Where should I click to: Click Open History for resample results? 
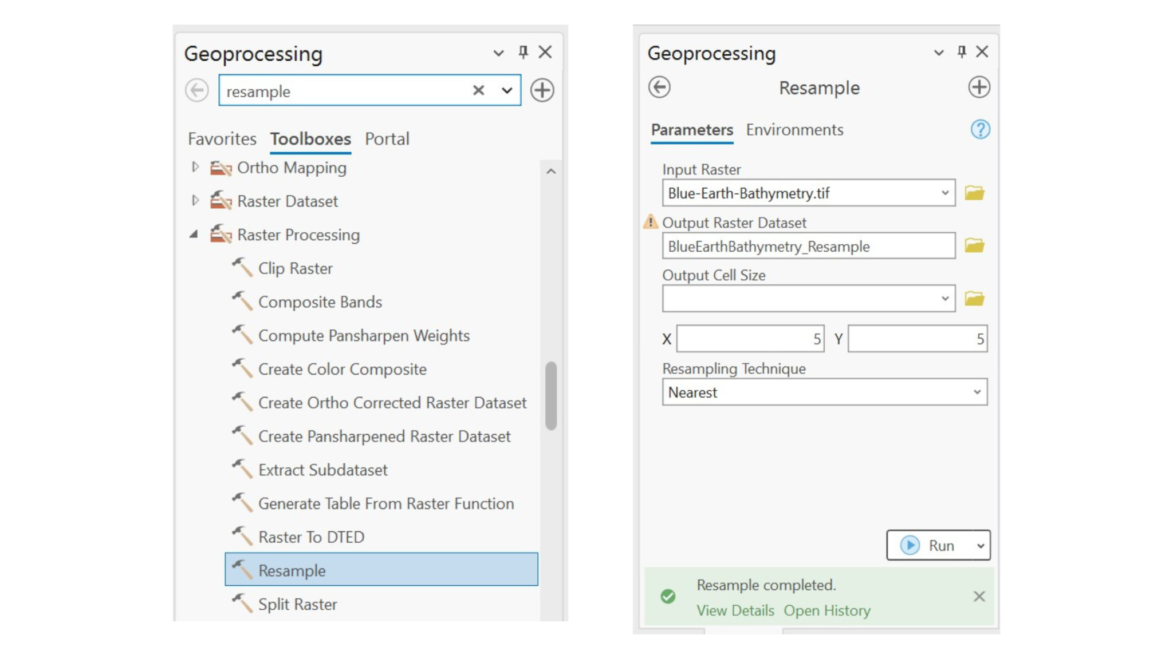pyautogui.click(x=826, y=610)
